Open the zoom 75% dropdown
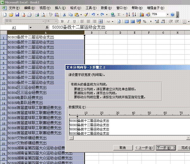This screenshot has width=190, height=164. point(168,15)
